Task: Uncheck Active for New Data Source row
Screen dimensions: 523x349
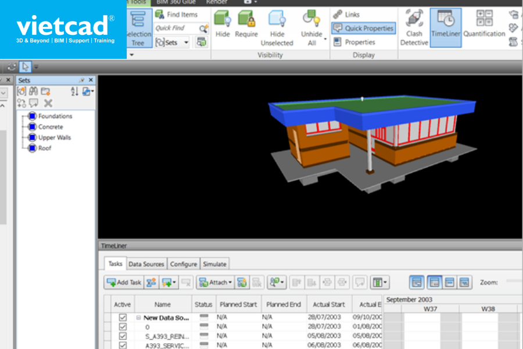Action: tap(123, 317)
